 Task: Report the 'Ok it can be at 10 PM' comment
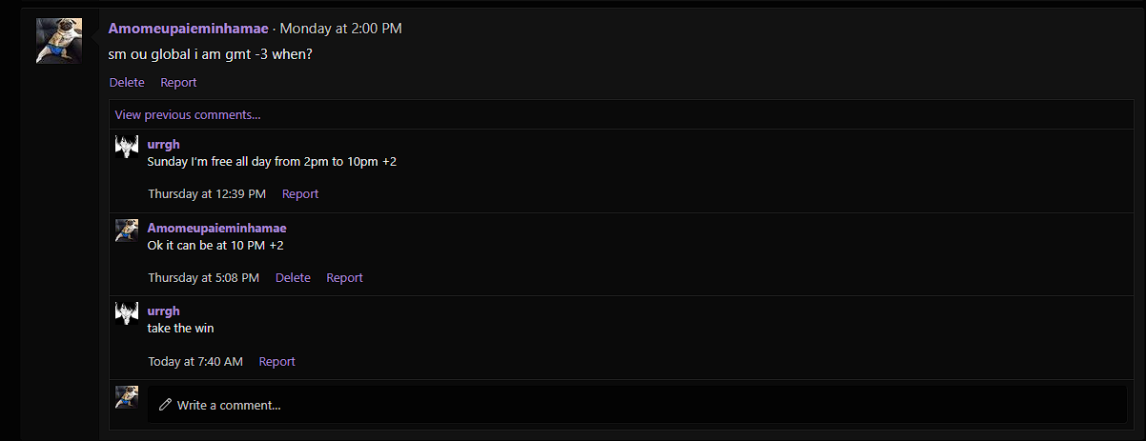pos(345,278)
